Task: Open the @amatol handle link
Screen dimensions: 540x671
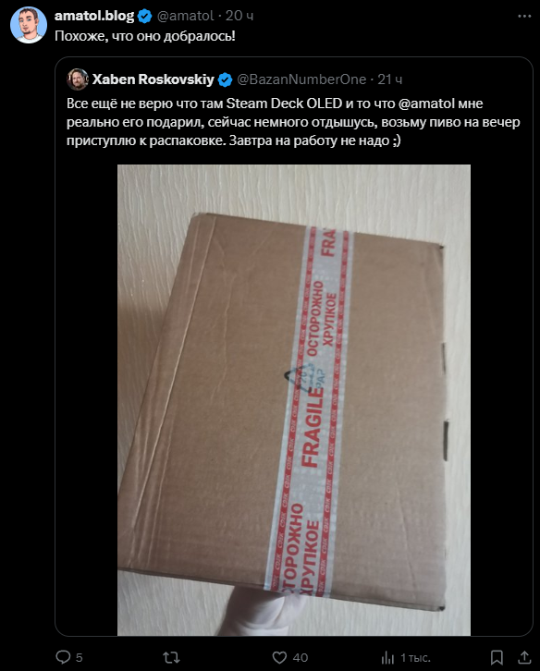Action: pyautogui.click(x=185, y=16)
